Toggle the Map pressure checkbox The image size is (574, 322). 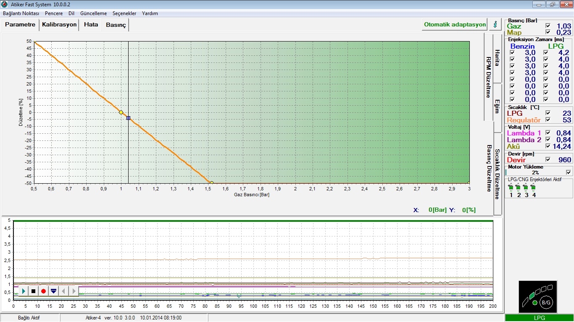pos(548,32)
